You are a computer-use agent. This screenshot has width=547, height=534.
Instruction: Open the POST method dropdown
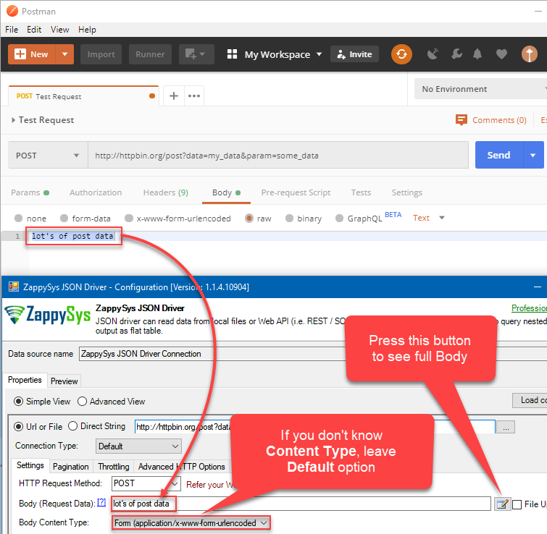pos(48,156)
